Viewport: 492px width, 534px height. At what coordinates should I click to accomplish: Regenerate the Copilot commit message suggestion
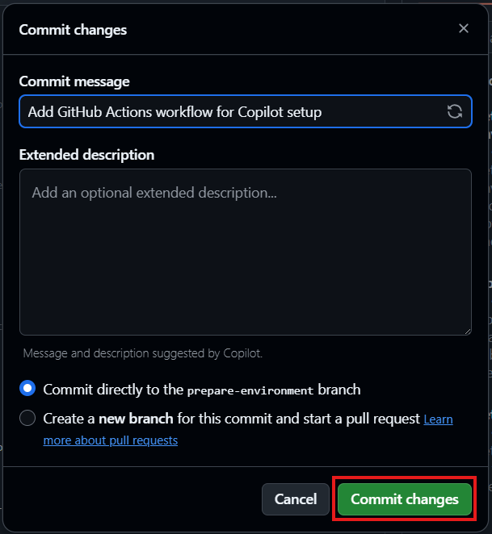pos(455,112)
